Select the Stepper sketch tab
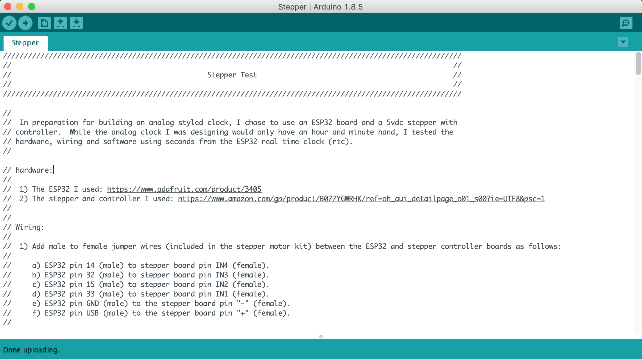Viewport: 642px width, 359px height. click(25, 43)
